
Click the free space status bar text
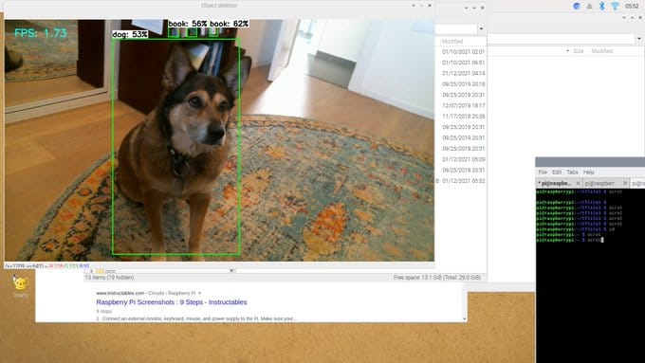click(437, 278)
